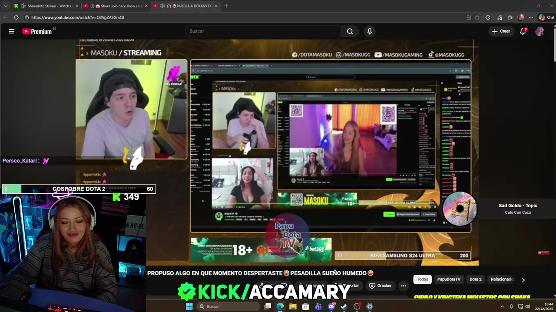Click the Windows taskbar Buscar search box
This screenshot has width=556, height=312.
pos(228,306)
